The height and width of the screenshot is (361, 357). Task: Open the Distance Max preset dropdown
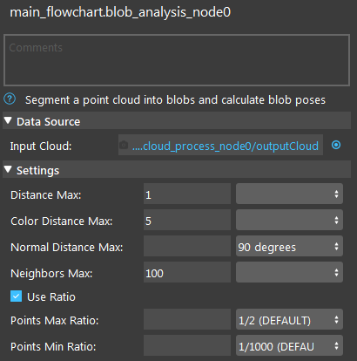pyautogui.click(x=289, y=194)
